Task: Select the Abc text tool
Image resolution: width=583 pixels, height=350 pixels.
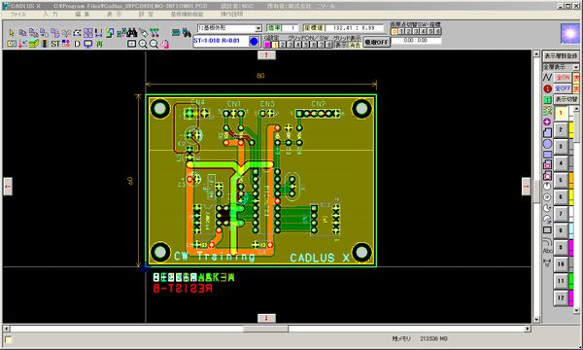Action: pyautogui.click(x=547, y=251)
